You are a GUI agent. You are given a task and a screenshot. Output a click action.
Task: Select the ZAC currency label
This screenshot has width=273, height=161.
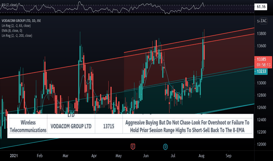(x=264, y=21)
